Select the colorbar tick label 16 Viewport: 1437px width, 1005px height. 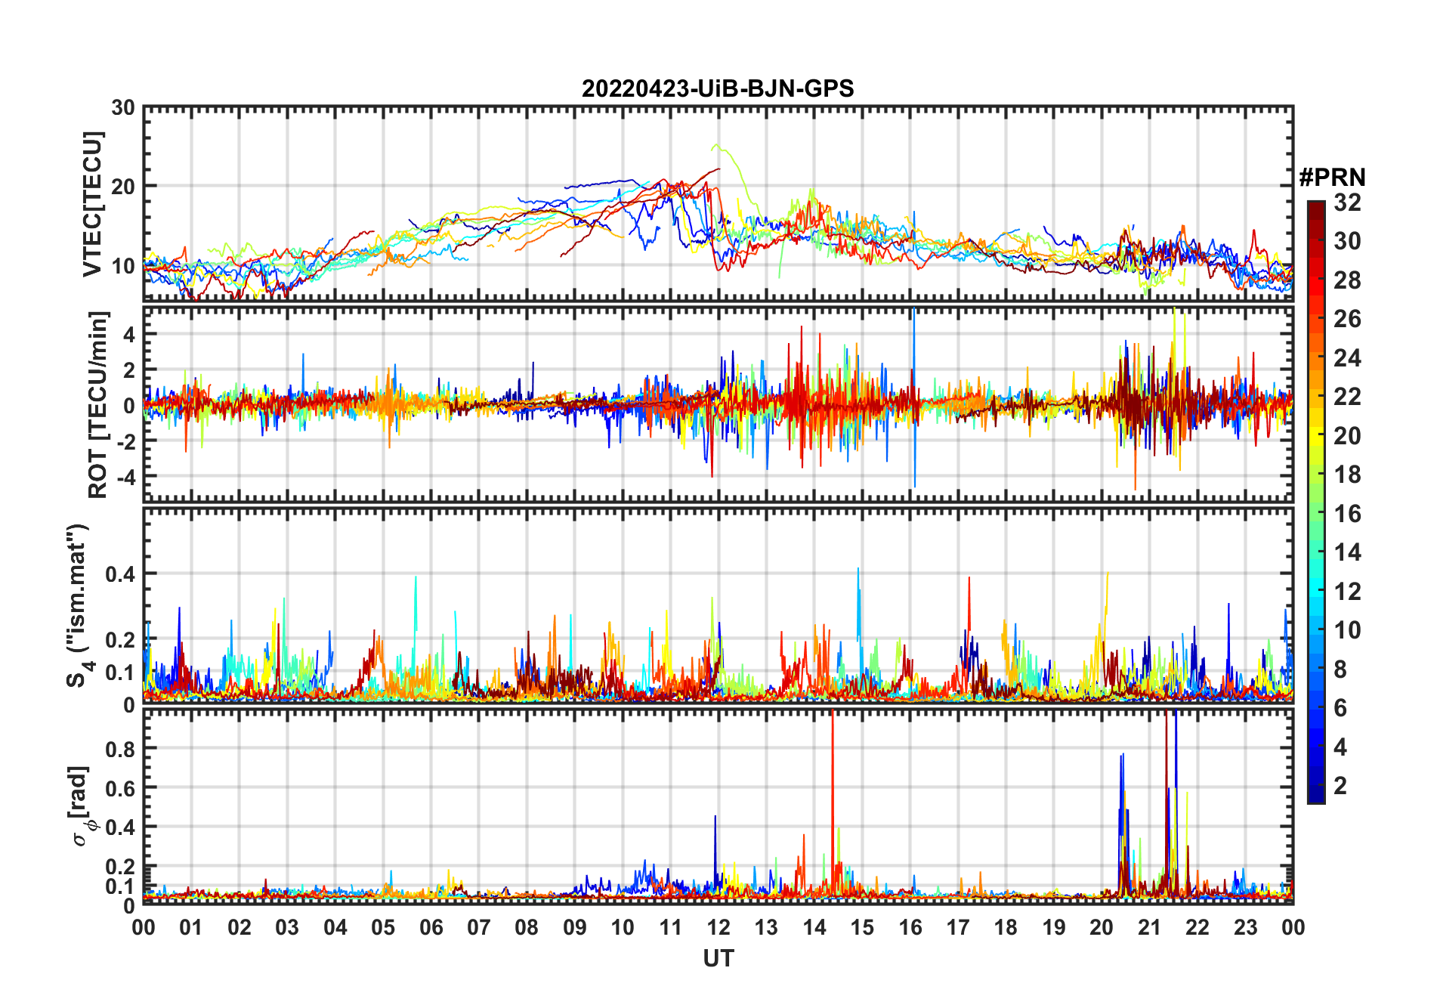coord(1347,514)
